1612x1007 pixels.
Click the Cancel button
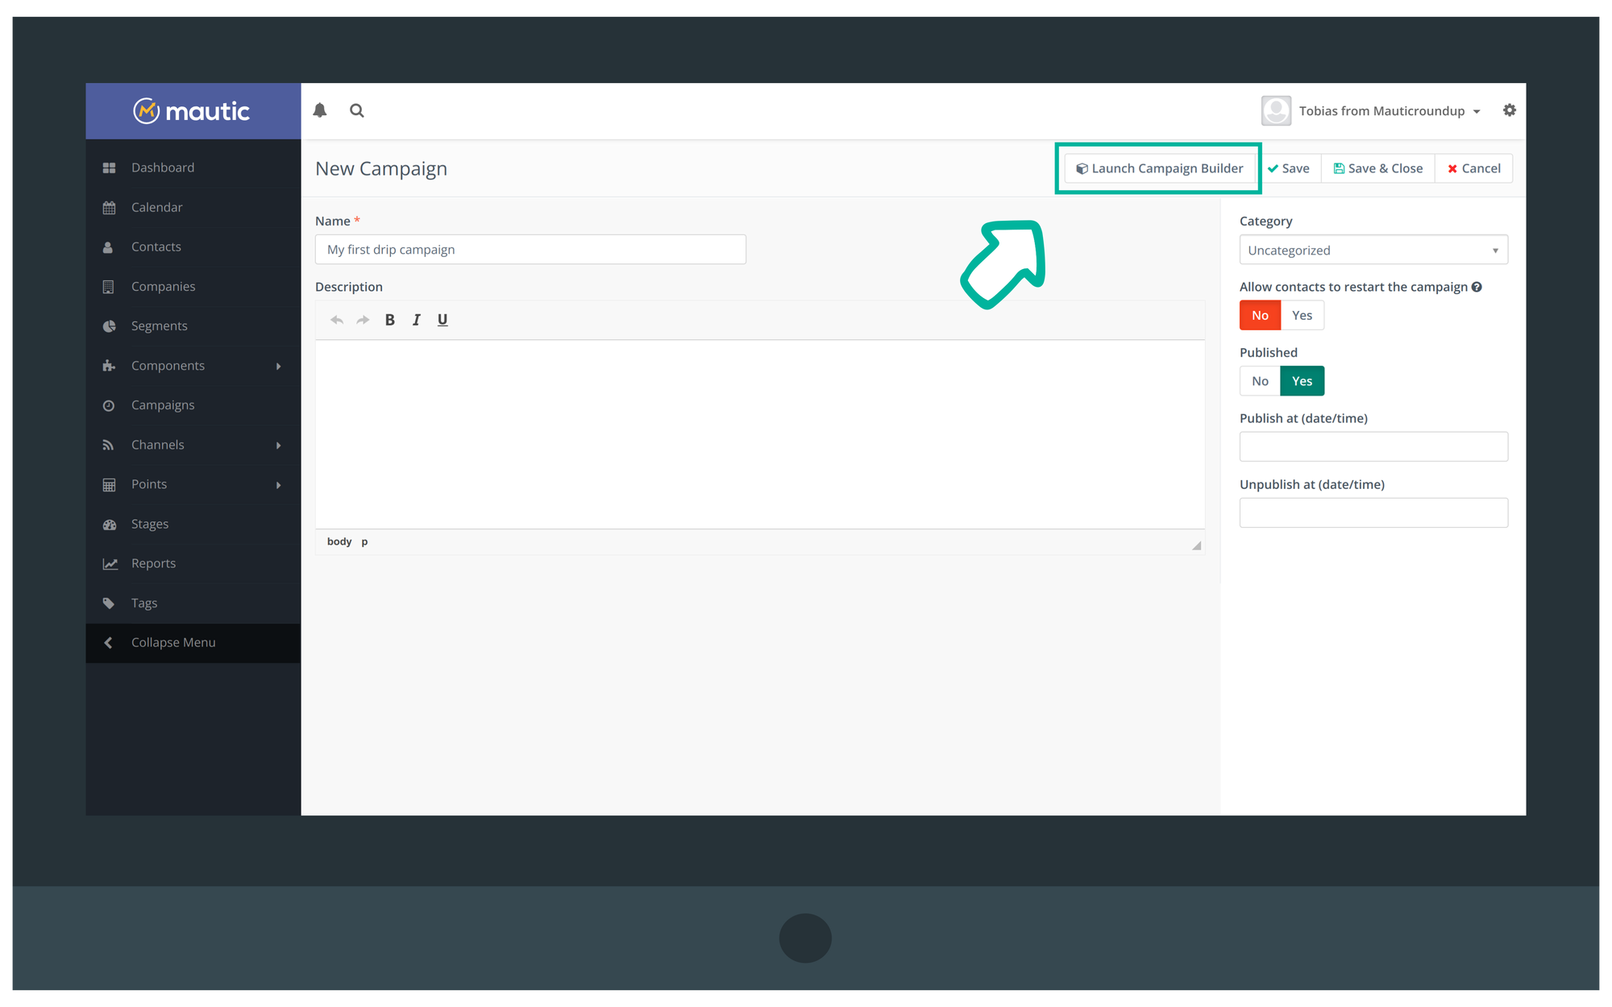click(1475, 167)
